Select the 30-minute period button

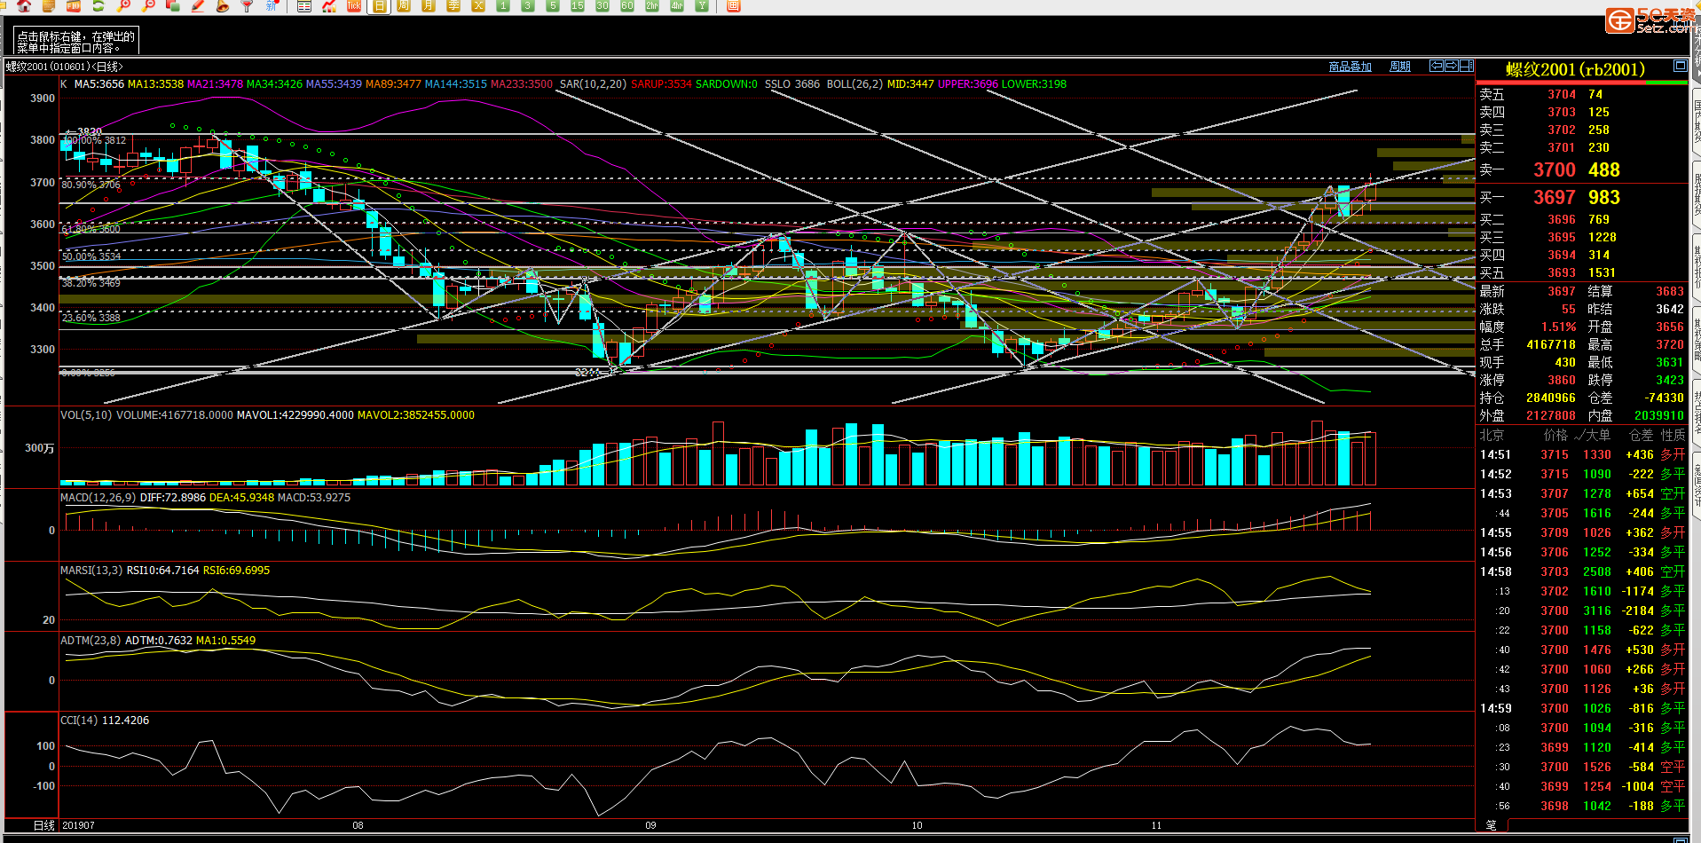(602, 5)
